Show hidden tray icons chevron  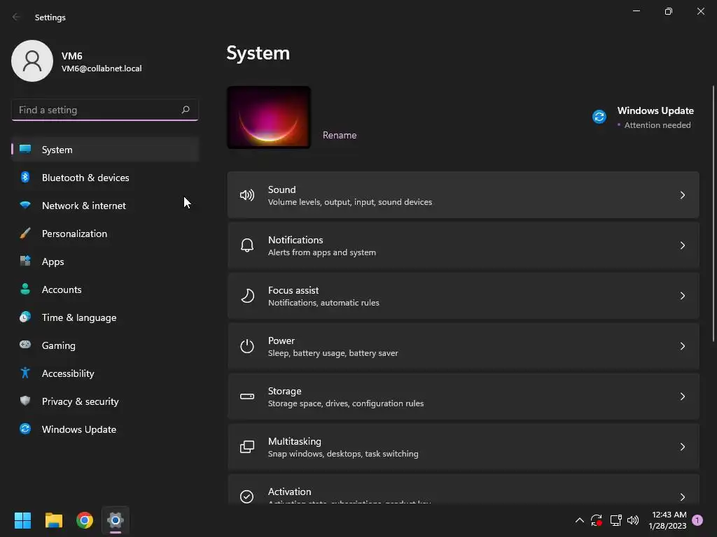pos(579,520)
